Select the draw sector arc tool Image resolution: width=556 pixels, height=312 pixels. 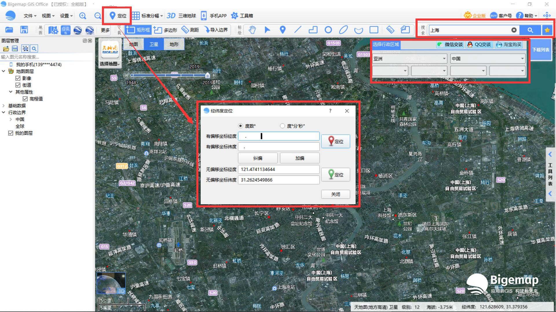pyautogui.click(x=359, y=30)
